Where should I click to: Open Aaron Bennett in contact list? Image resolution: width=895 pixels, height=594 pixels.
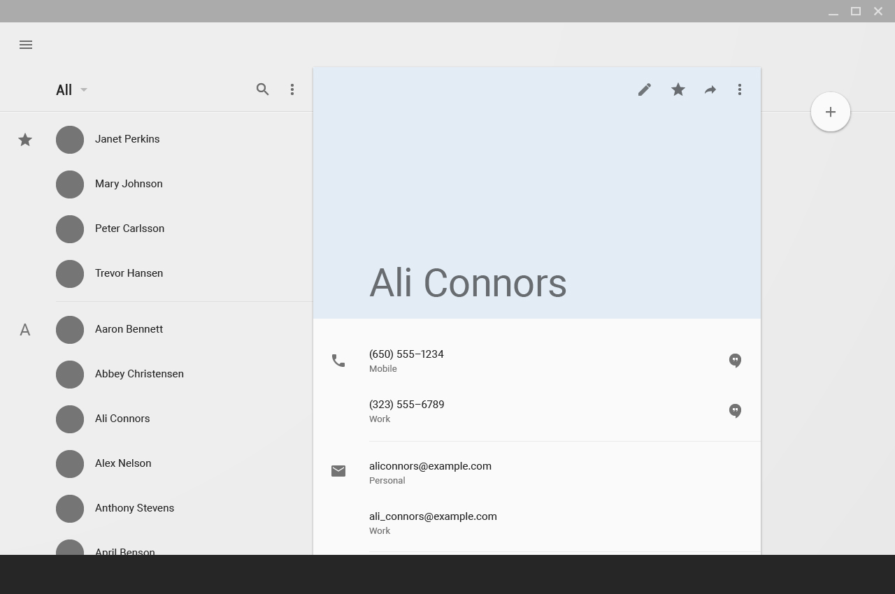(x=129, y=329)
